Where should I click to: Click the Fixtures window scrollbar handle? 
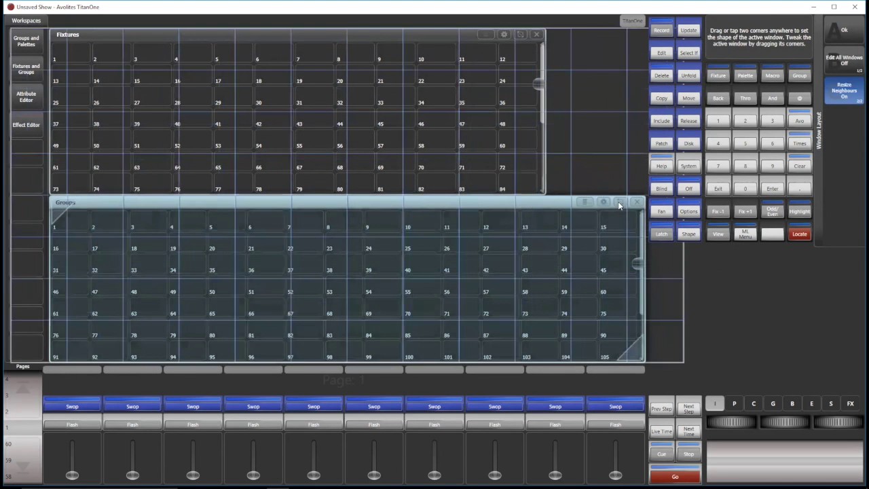pyautogui.click(x=539, y=84)
